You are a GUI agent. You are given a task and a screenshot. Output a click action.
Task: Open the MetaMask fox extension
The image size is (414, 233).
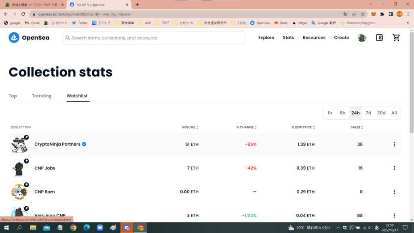pos(373,14)
